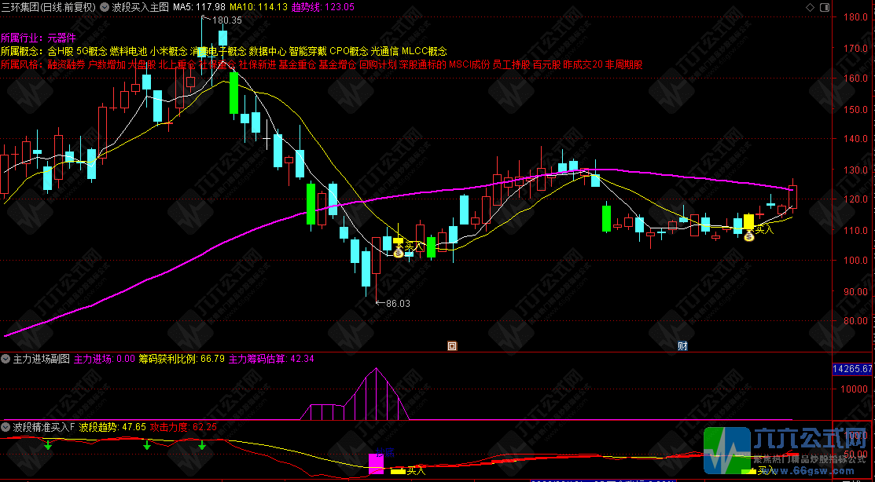
Task: Click the magenta peak in the 主力进场 sub-chart
Action: (x=377, y=368)
